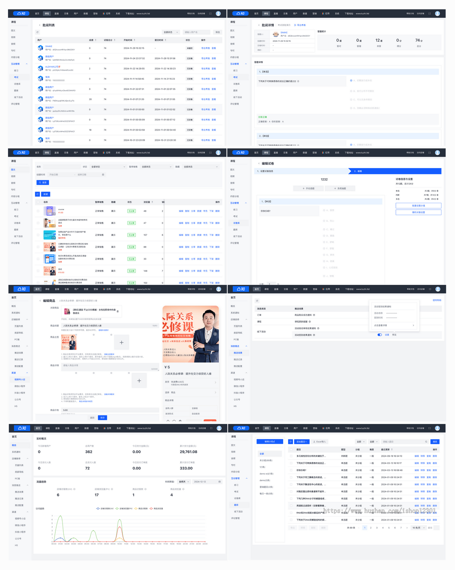Click Excel导入 button in 题库 panel
Image resolution: width=455 pixels, height=570 pixels.
[x=319, y=442]
